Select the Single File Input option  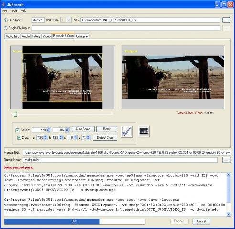tap(6, 28)
